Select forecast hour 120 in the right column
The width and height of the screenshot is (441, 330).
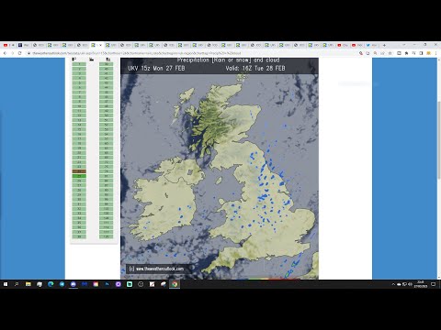click(107, 236)
